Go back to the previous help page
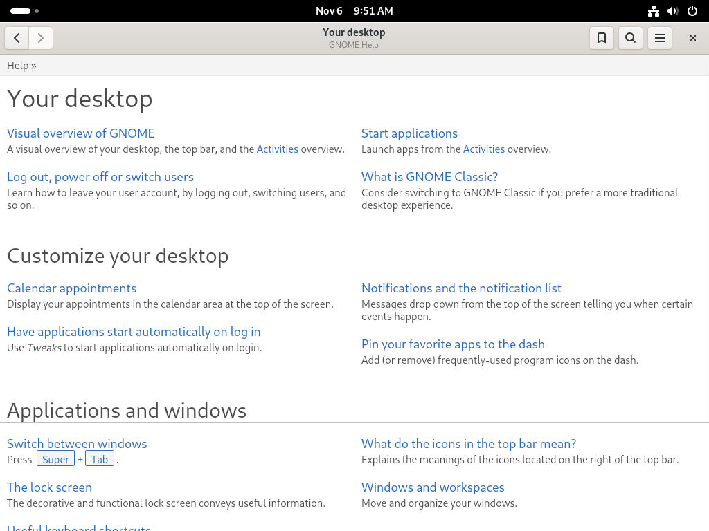This screenshot has width=709, height=531. point(17,38)
